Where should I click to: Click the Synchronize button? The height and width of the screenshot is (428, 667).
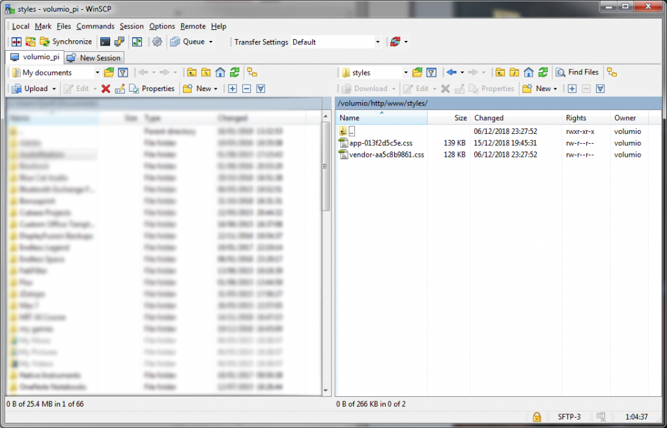(x=66, y=42)
